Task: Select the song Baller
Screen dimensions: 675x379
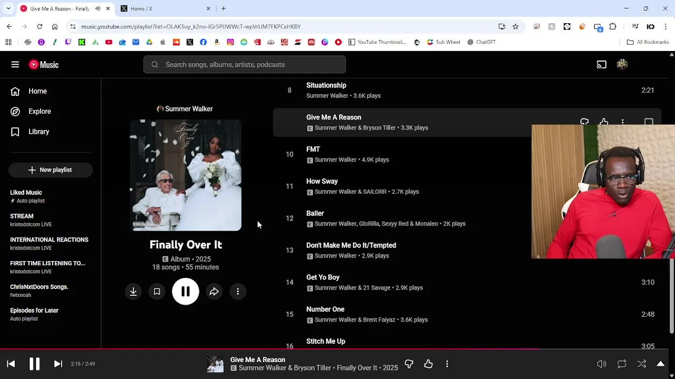Action: click(315, 213)
